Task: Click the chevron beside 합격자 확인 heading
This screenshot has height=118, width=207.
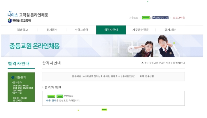Action: coord(43,87)
